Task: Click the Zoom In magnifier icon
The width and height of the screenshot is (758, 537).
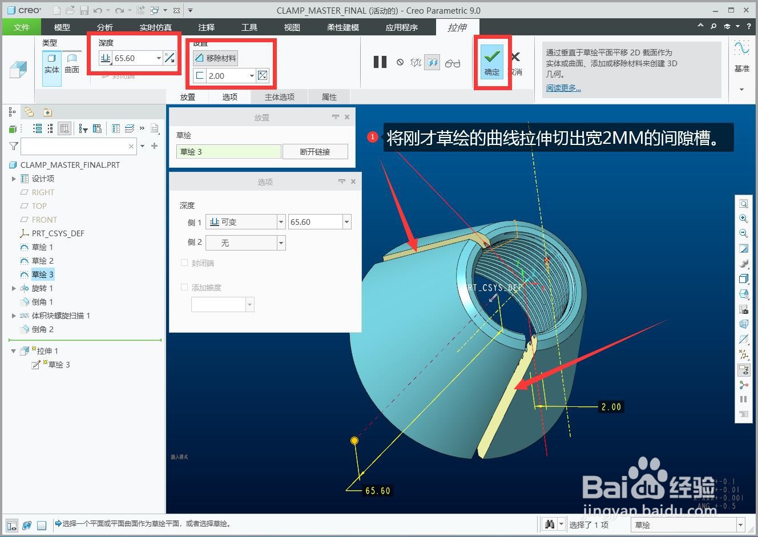Action: click(x=744, y=219)
